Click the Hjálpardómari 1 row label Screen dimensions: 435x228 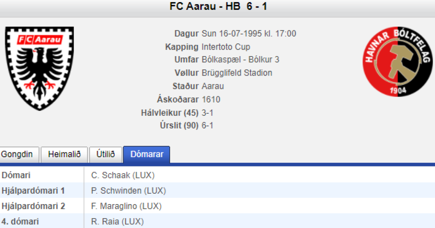tap(33, 191)
